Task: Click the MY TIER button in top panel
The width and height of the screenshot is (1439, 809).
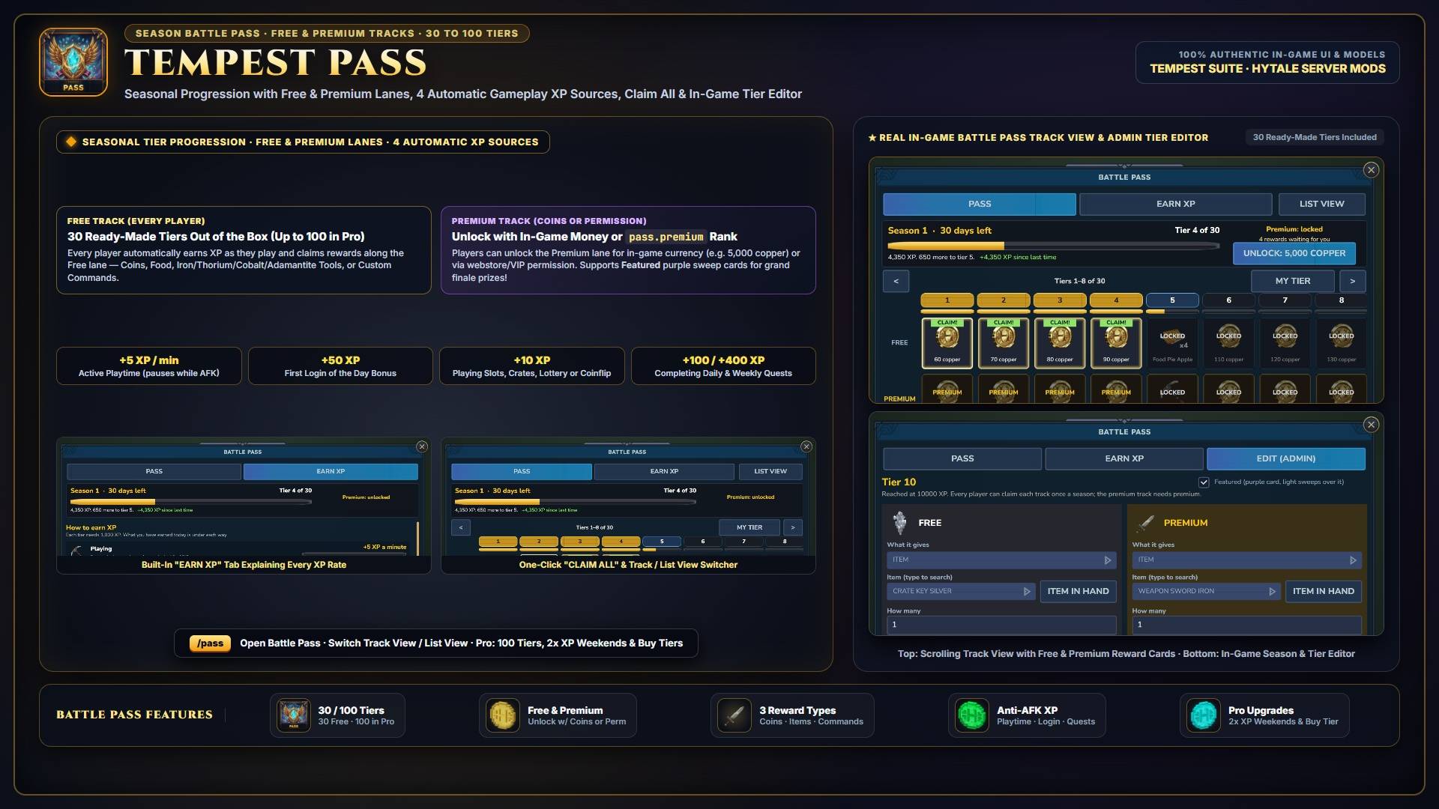Action: coord(1292,281)
